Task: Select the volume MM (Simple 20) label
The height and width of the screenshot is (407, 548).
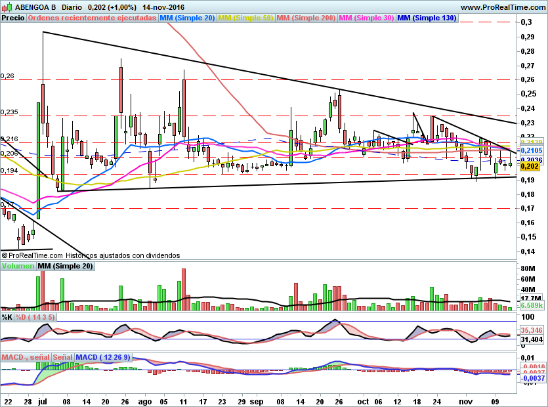Action: pos(66,266)
